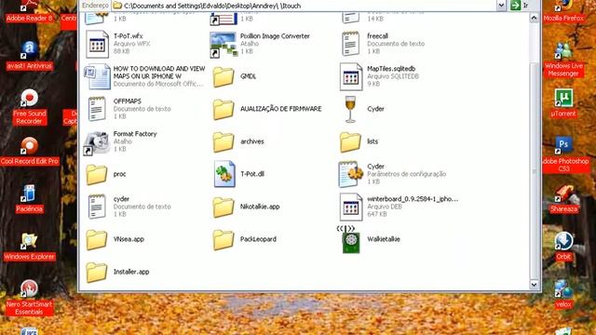Open avast! Antivirus desktop icon

(x=29, y=48)
